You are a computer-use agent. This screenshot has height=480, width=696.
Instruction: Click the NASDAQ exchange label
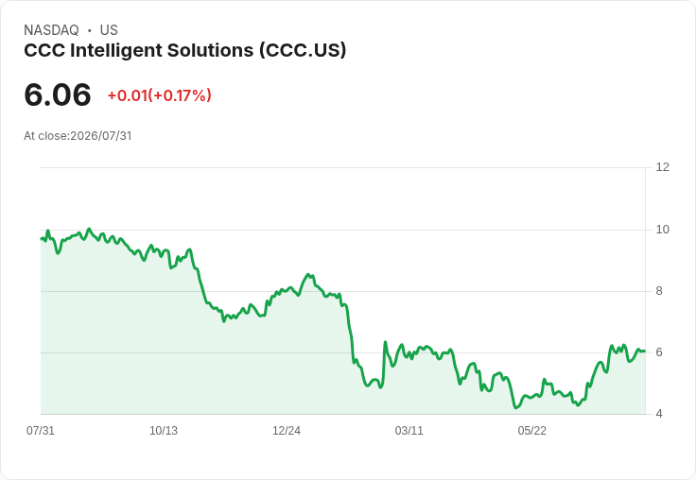[x=51, y=30]
